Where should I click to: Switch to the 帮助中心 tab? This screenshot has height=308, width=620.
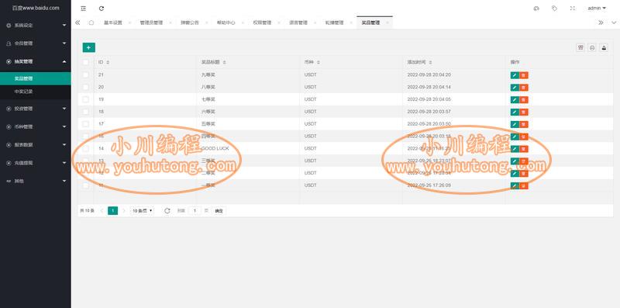(x=226, y=22)
